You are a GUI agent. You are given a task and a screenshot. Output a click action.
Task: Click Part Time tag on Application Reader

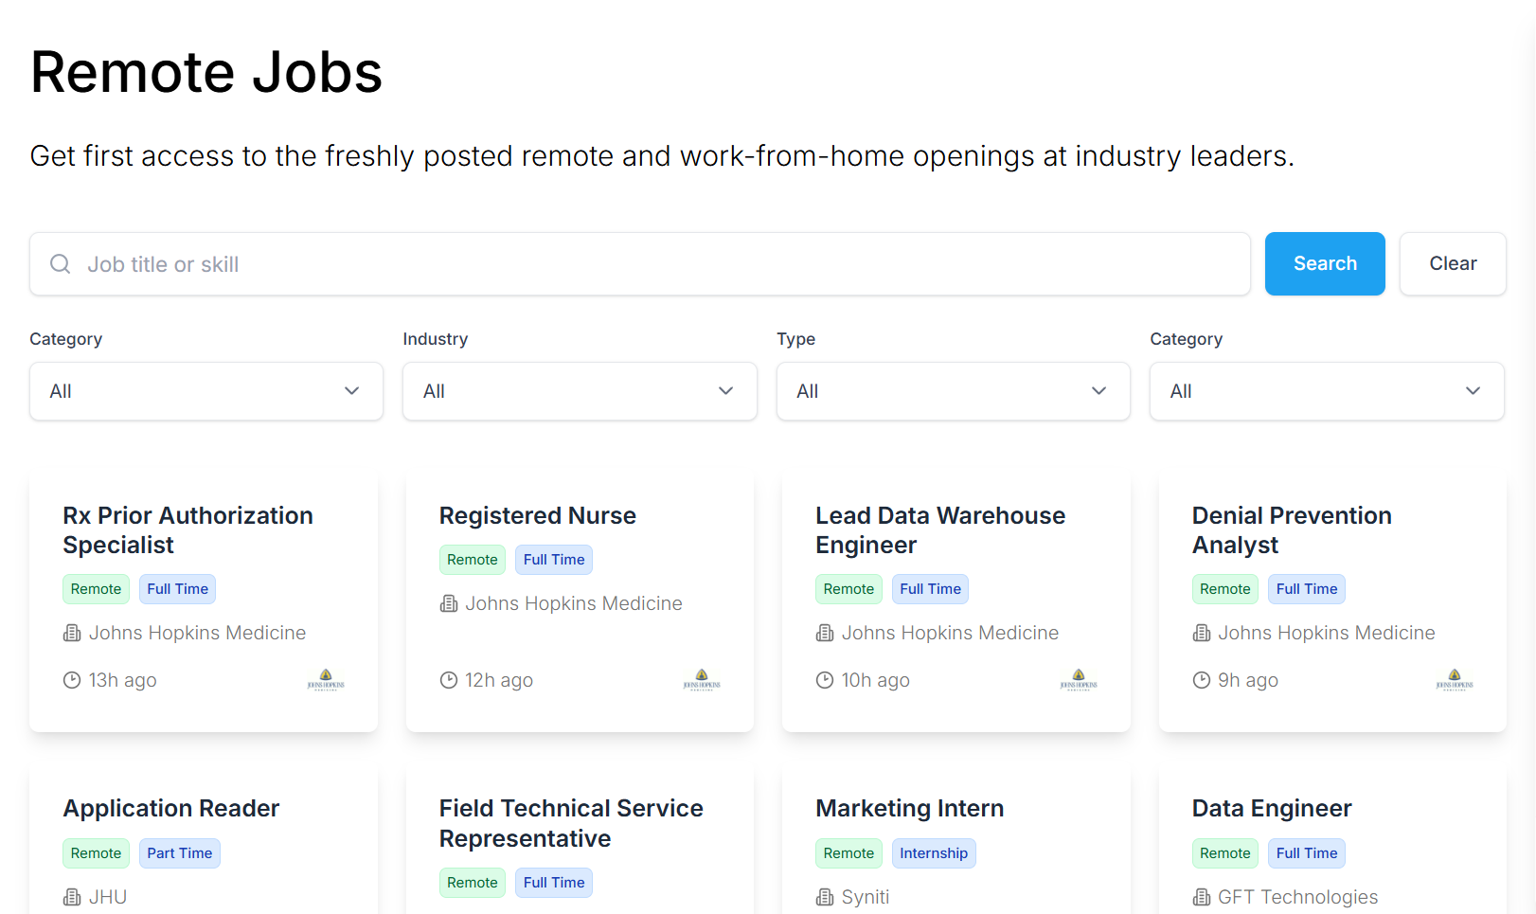click(x=180, y=853)
